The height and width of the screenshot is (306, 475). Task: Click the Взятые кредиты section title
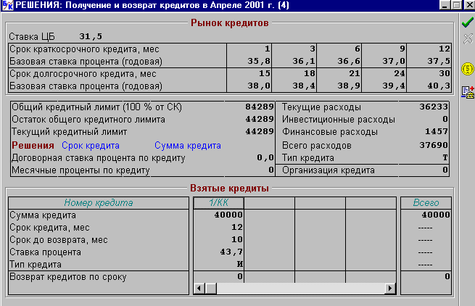point(229,188)
